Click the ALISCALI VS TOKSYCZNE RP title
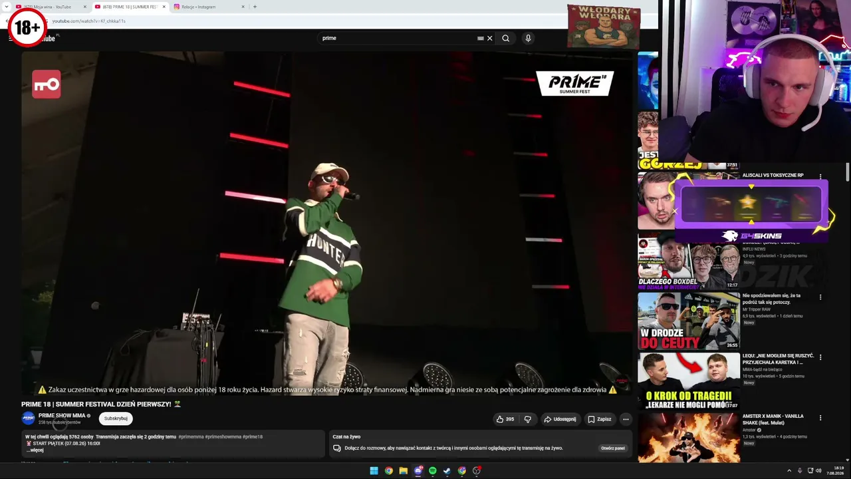This screenshot has height=479, width=851. (x=773, y=176)
